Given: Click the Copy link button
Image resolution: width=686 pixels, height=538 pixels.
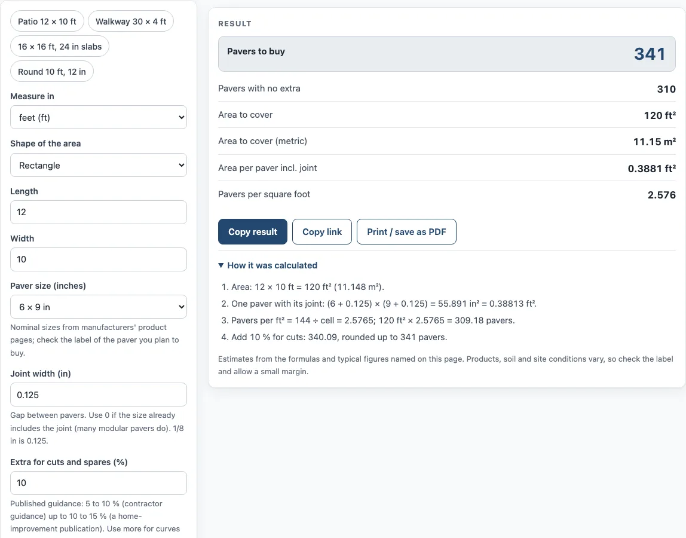Looking at the screenshot, I should pyautogui.click(x=322, y=231).
